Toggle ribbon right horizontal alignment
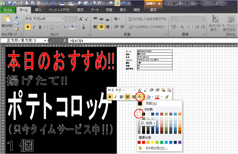This screenshot has width=238, height=154. [107, 27]
